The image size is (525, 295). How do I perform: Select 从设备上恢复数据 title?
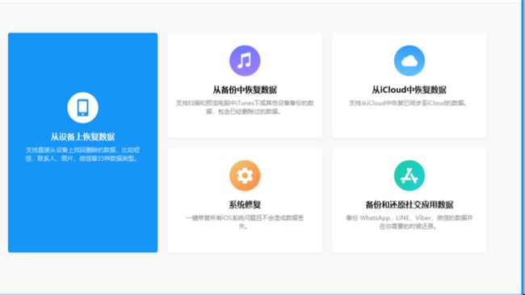point(82,137)
